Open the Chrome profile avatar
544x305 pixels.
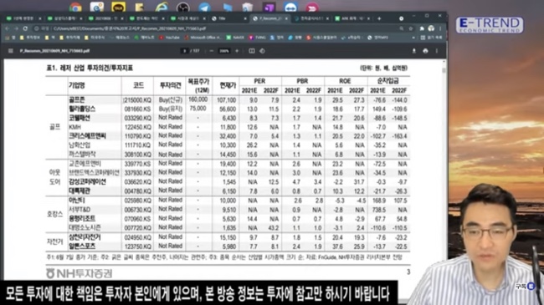pos(431,28)
